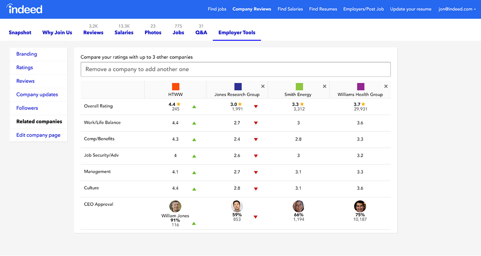
Task: Remove Williams Health Group from comparison
Action: [386, 86]
